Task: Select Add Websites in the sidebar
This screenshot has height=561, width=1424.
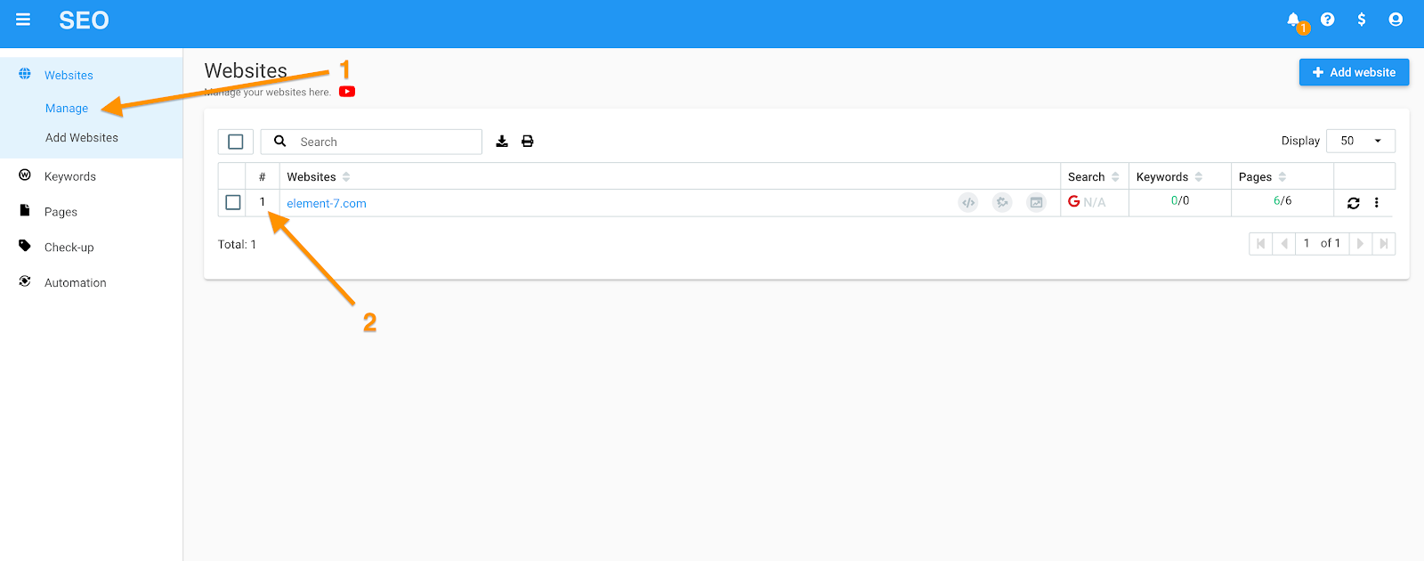Action: [82, 138]
